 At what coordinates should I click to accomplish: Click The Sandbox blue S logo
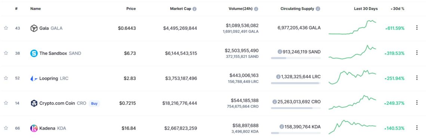[34, 53]
